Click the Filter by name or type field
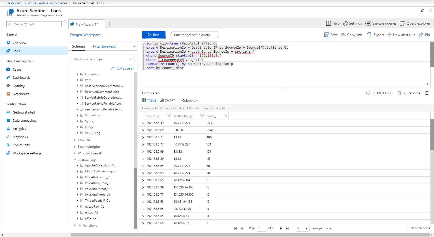This screenshot has width=434, height=237. [102, 59]
